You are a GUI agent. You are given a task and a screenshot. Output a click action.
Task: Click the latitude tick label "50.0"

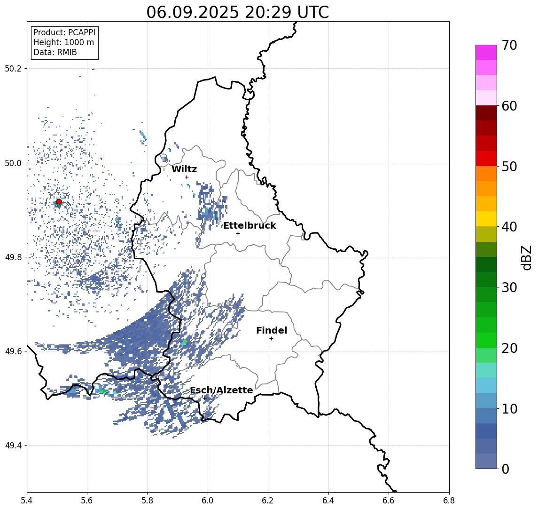[x=13, y=163]
